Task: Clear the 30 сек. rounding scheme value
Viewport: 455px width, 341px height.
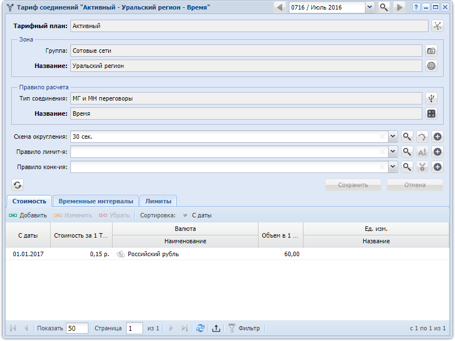Action: point(382,137)
